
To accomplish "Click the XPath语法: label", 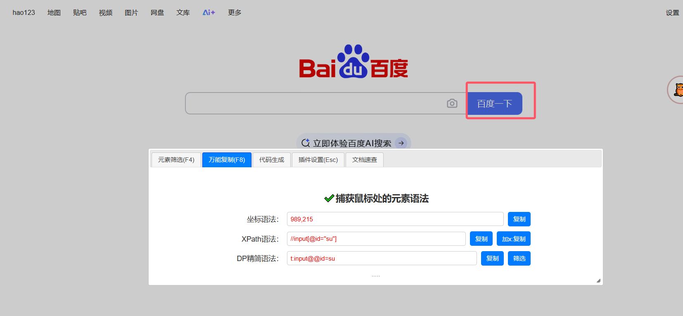I will pos(260,239).
